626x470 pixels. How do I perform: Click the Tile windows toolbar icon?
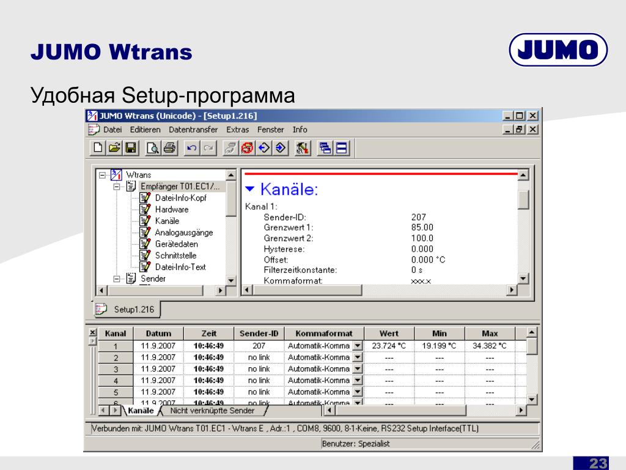click(341, 148)
